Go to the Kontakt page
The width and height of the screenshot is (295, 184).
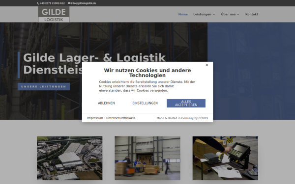[252, 14]
